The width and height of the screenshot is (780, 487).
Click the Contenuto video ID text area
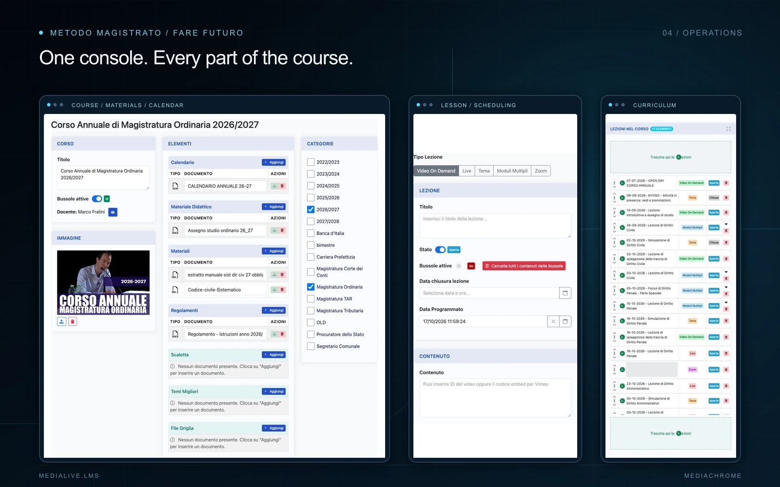pos(495,398)
